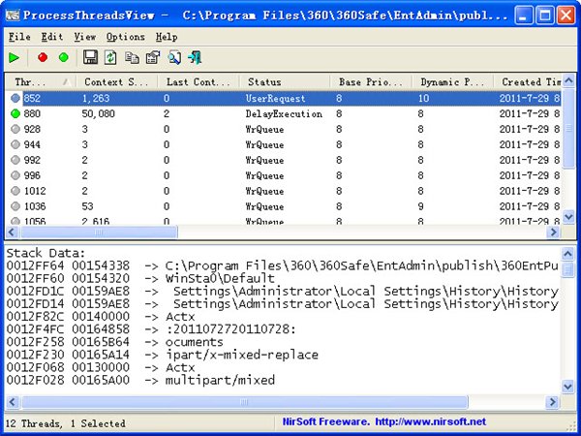Click the refresh toolbar icon
Image resolution: width=581 pixels, height=436 pixels.
110,58
